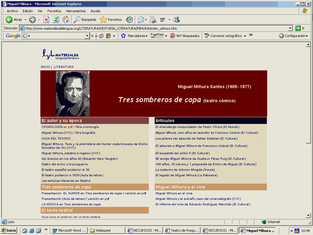The height and width of the screenshot is (235, 313).
Task: Show more Google toolbar buttons chevron
Action: click(x=251, y=35)
